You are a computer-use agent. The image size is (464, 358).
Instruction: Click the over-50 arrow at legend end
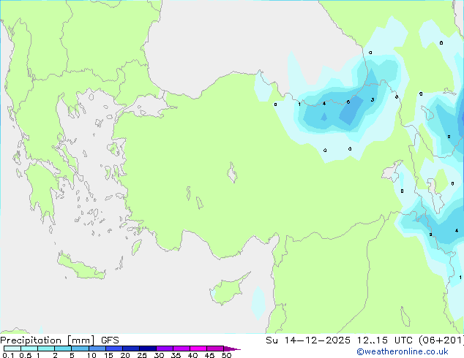click(232, 349)
